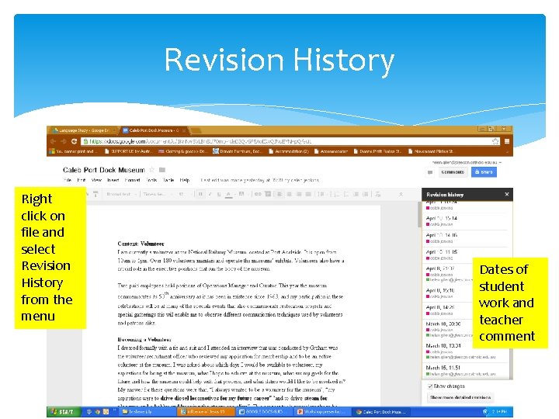Bookmark page with address bar star

495,141
